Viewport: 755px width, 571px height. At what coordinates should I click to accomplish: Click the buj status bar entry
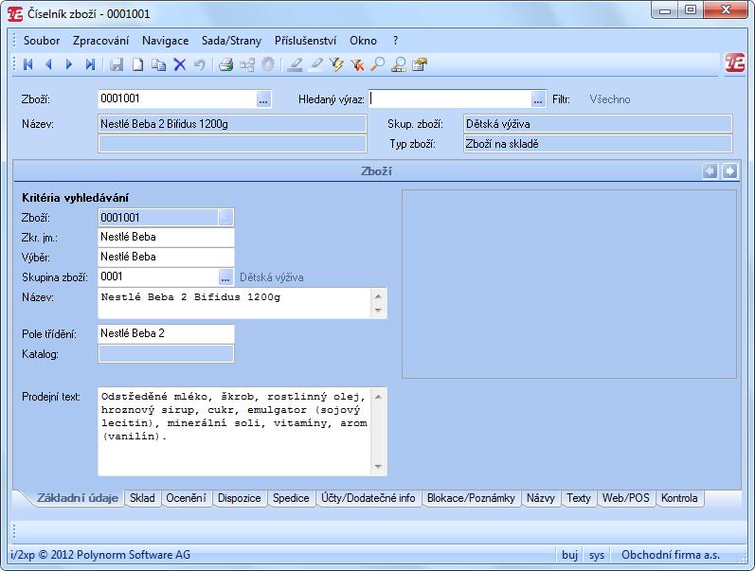[569, 555]
